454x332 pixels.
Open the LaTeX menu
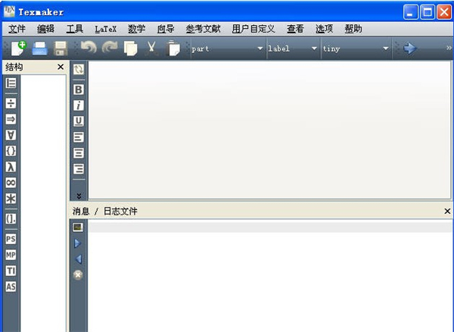106,29
